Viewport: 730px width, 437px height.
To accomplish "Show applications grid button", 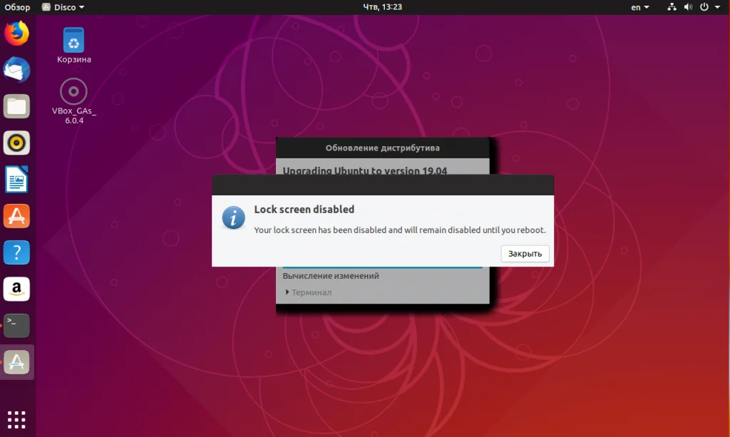I will click(x=17, y=420).
